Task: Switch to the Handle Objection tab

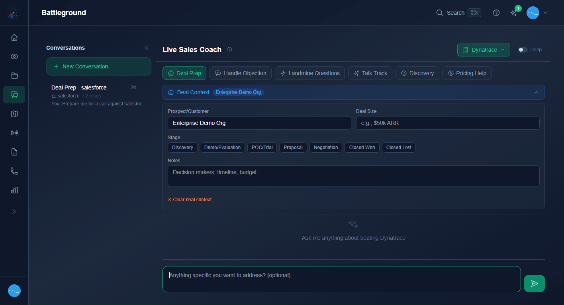Action: tap(240, 73)
